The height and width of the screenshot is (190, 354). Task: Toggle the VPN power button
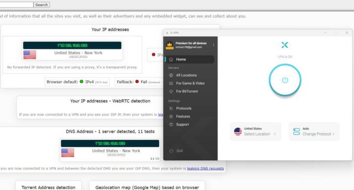pos(285,80)
